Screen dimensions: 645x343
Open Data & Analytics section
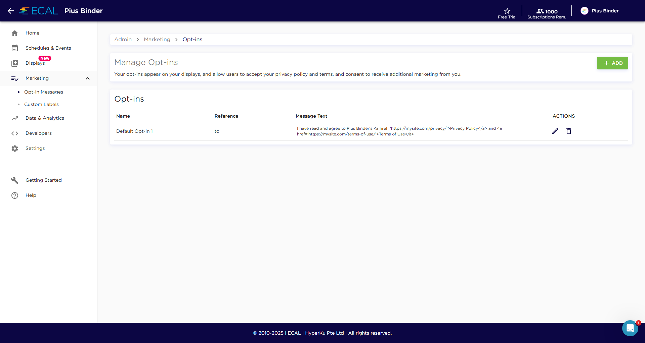pyautogui.click(x=45, y=118)
